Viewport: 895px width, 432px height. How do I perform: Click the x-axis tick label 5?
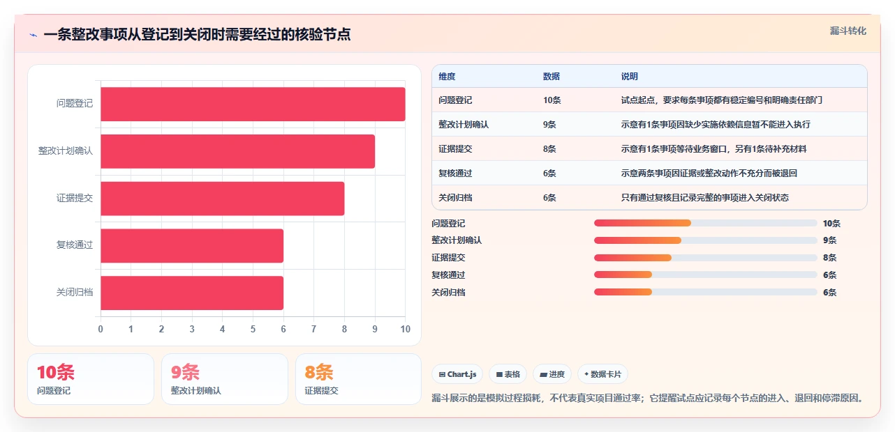253,329
